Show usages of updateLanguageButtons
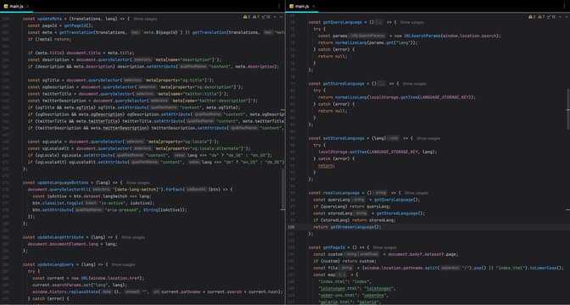Screen dimensions: 570x305 (x=137, y=183)
